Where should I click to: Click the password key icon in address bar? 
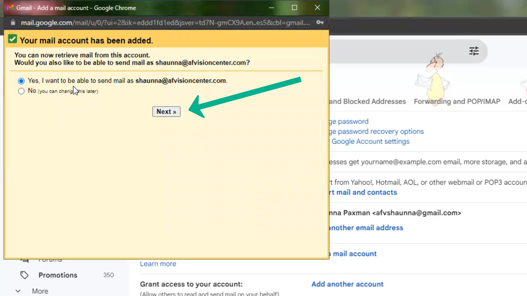click(x=320, y=22)
